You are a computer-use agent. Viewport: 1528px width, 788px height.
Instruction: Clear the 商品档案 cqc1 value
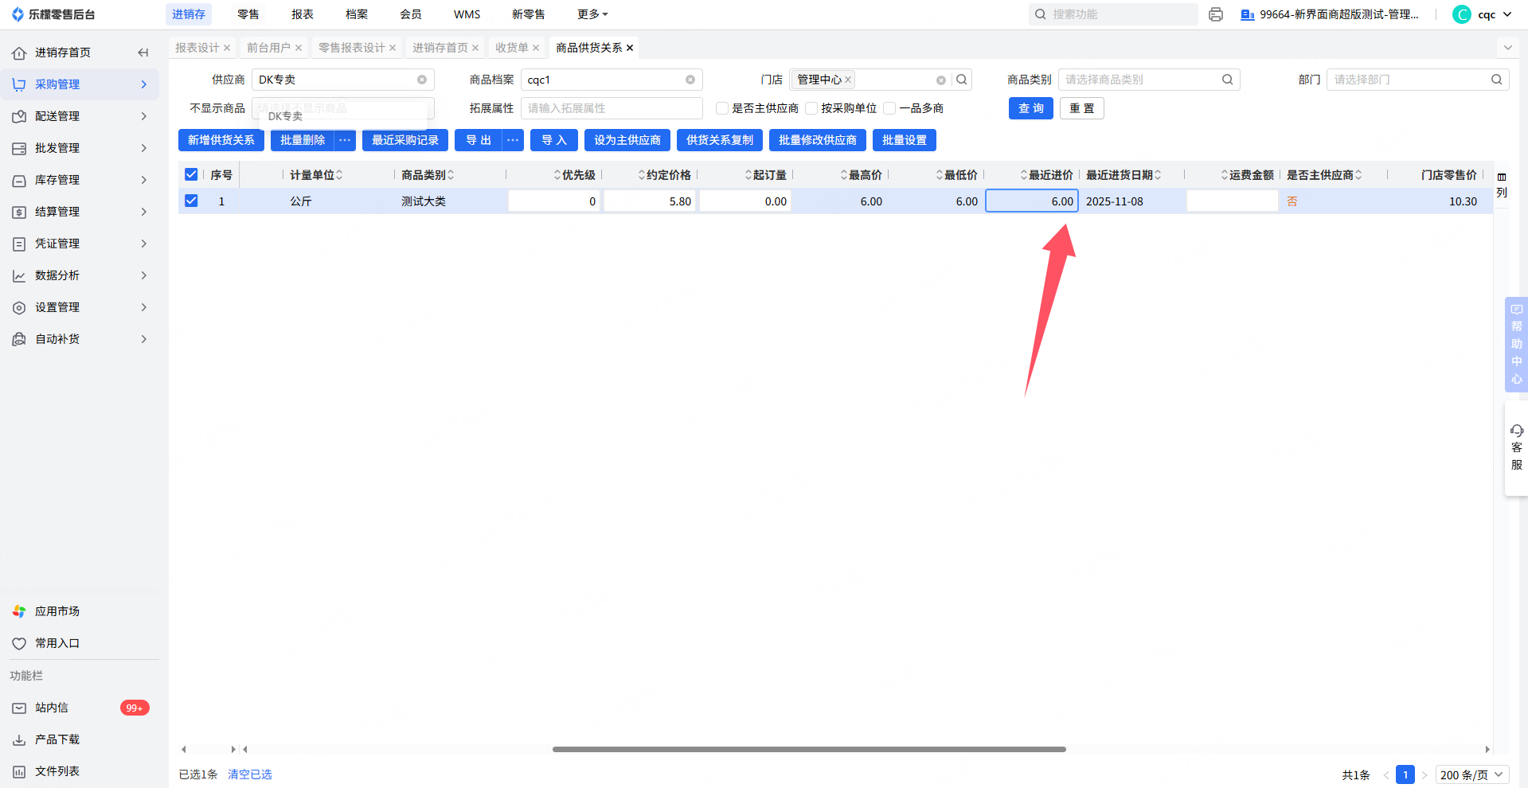coord(690,80)
